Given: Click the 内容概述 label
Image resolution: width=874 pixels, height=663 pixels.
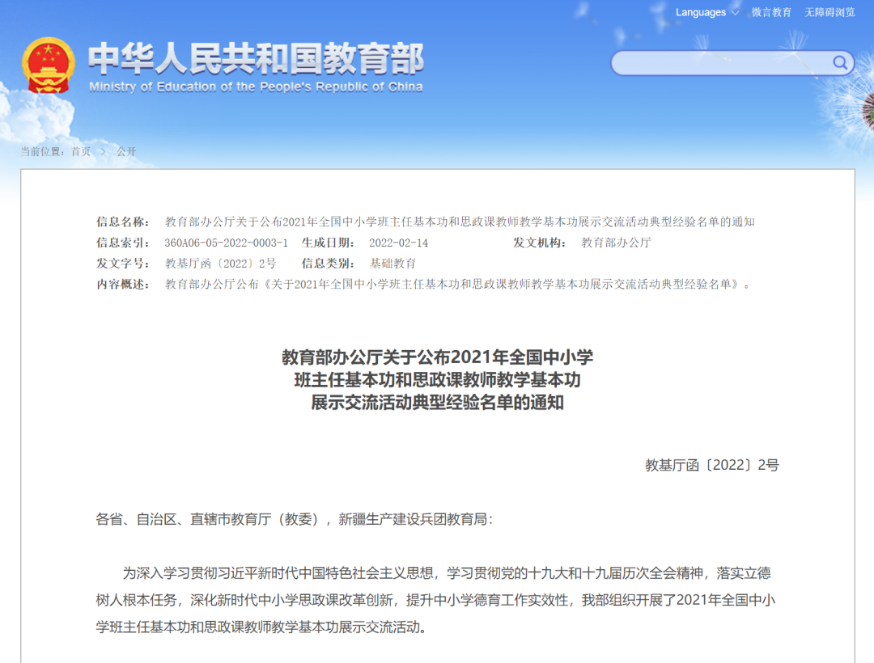Looking at the screenshot, I should coord(123,285).
